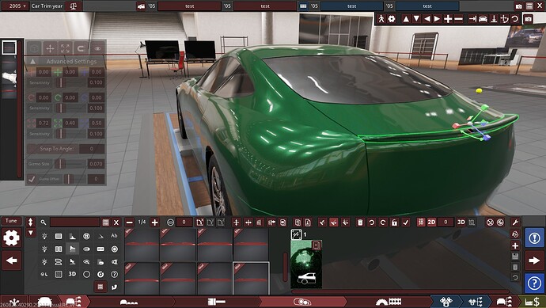This screenshot has width=546, height=308.
Task: Select the first blue 'test' engine field
Action: [351, 6]
